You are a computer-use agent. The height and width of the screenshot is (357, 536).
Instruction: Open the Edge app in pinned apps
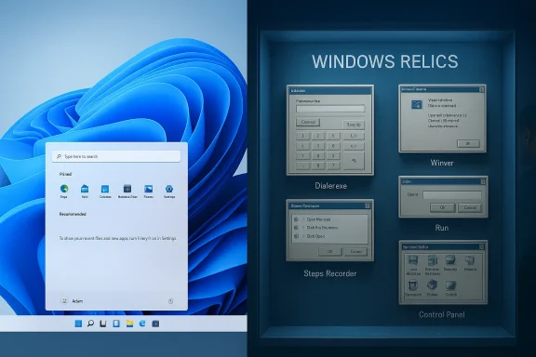(64, 189)
